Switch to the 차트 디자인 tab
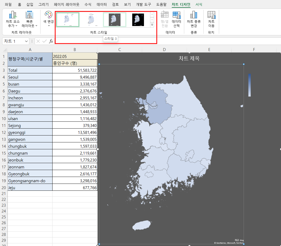The width and height of the screenshot is (281, 246). pos(181,5)
